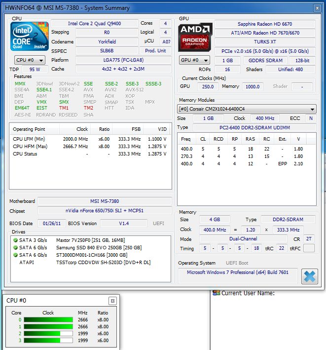Click the Freq column header in memory timings
Image resolution: width=326 pixels, height=350 pixels.
click(x=186, y=139)
